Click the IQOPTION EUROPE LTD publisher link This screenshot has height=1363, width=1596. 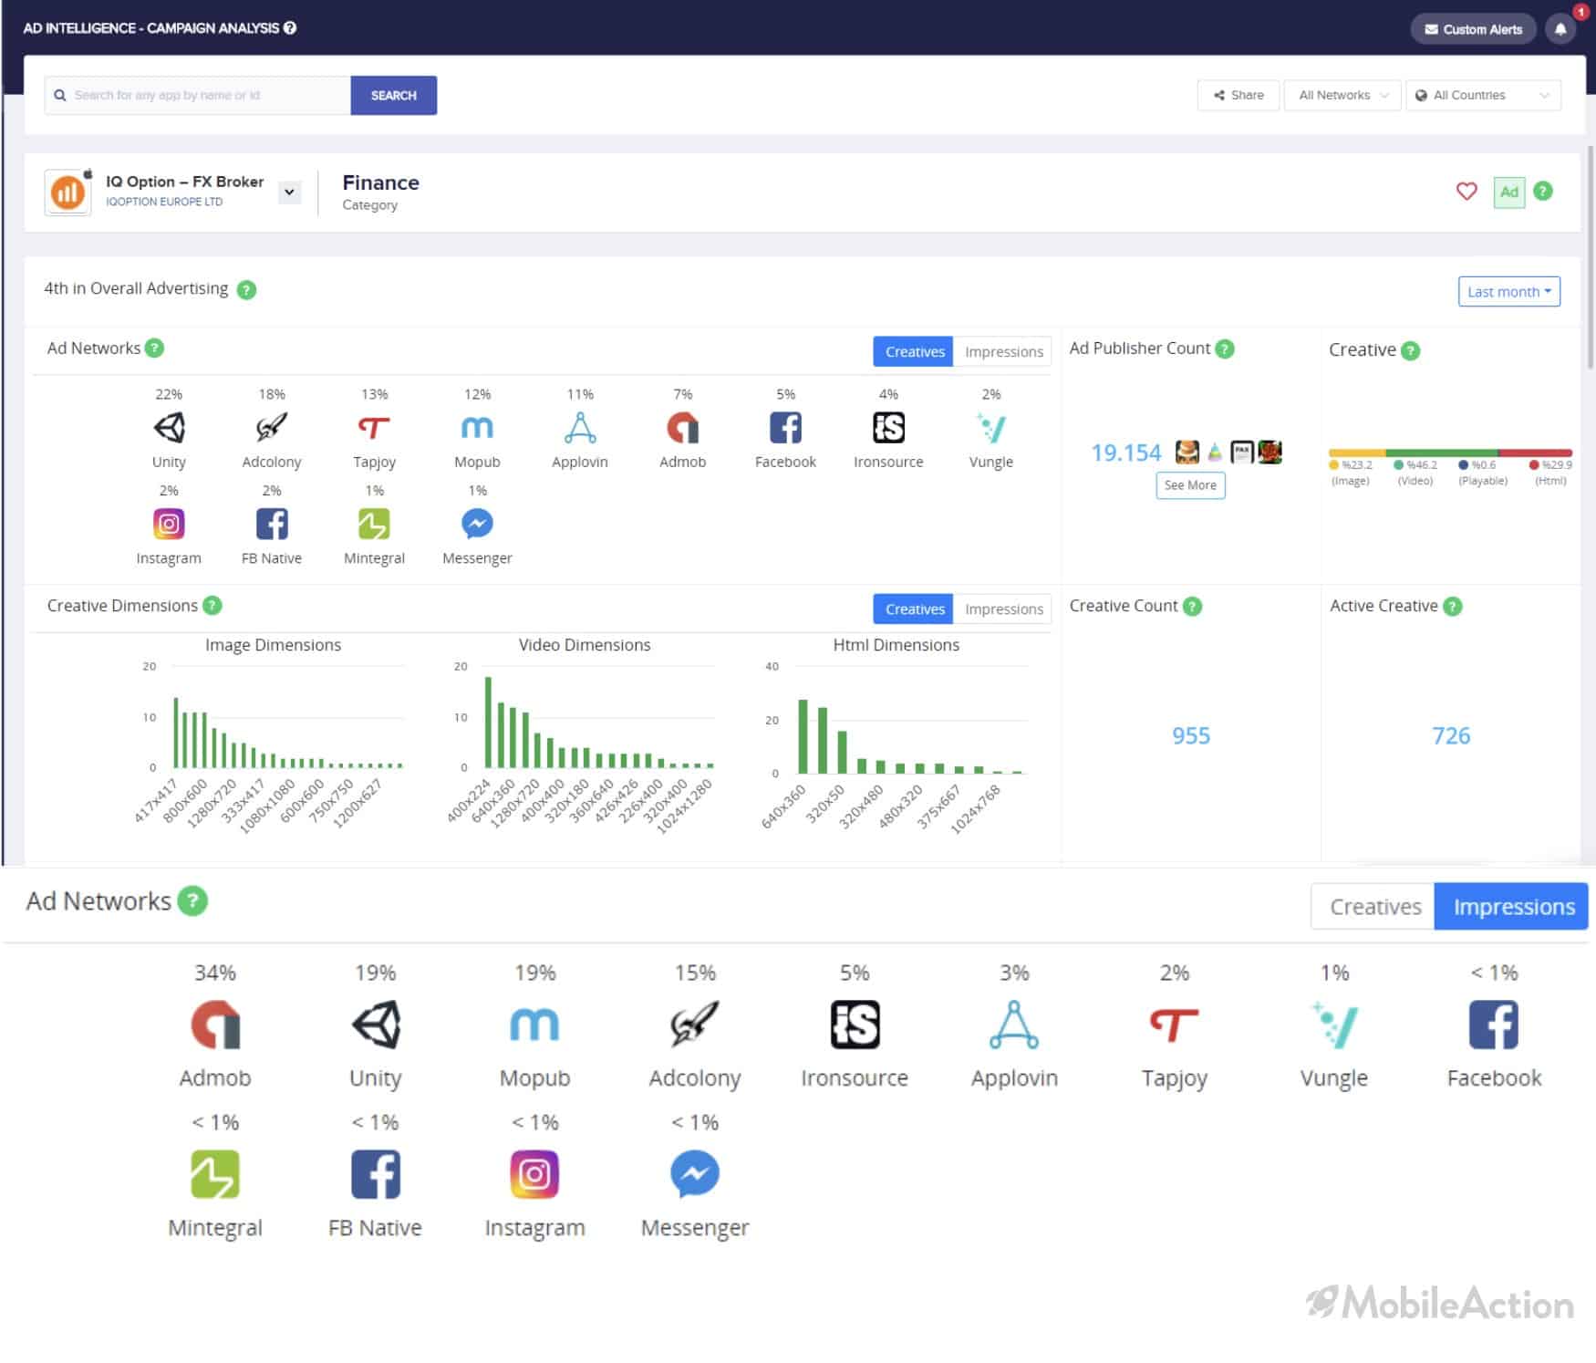tap(164, 203)
